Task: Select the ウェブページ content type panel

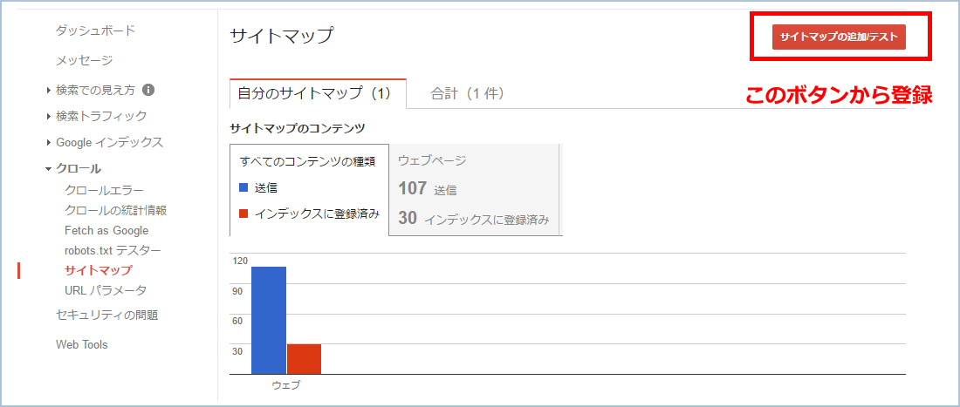Action: tap(476, 190)
